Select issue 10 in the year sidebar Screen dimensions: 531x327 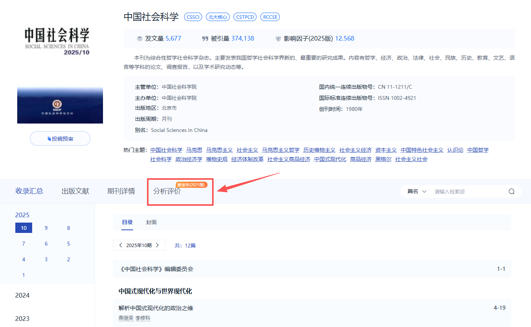(23, 228)
